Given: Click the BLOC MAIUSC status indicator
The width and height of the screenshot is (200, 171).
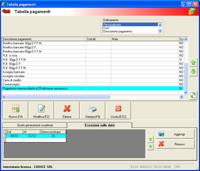Looking at the screenshot, I should pyautogui.click(x=141, y=167).
